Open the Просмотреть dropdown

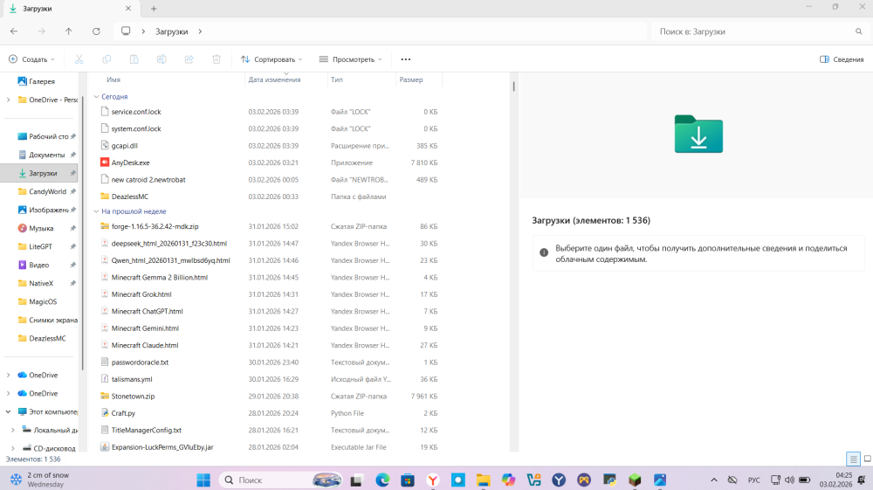pos(351,59)
